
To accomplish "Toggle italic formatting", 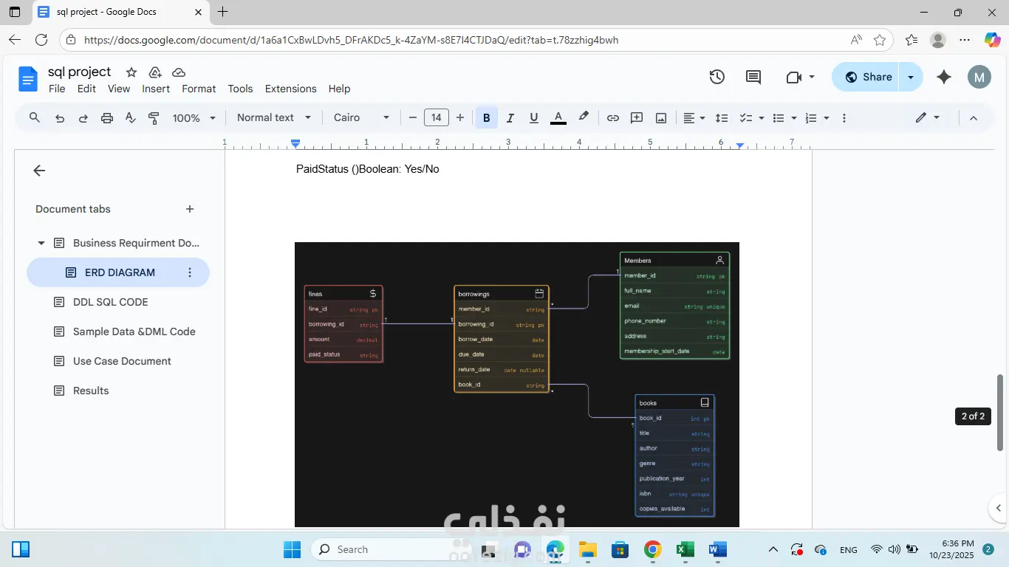I will pos(510,118).
